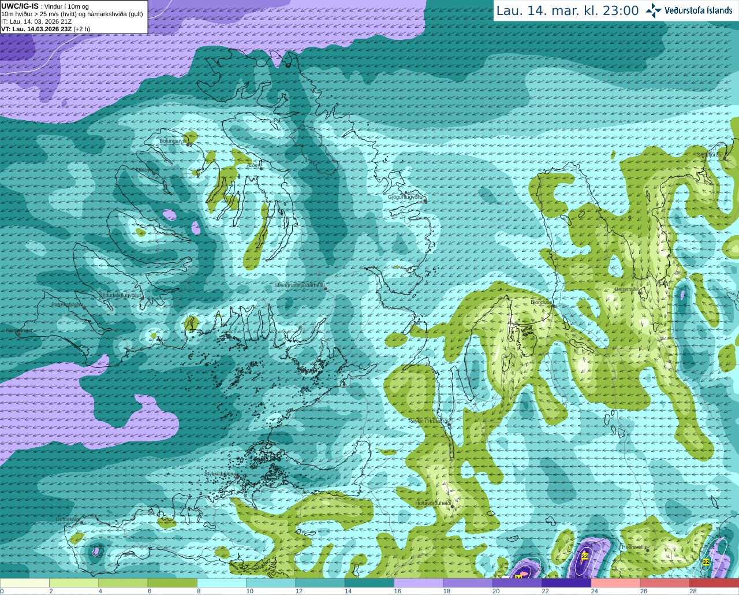Screen dimensions: 739x595
Task: Click the Siglufjörður station label
Action: (710, 155)
